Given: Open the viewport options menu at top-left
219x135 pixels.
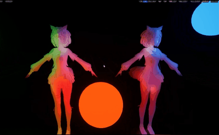Looking at the screenshot, I should click(x=1, y=1).
